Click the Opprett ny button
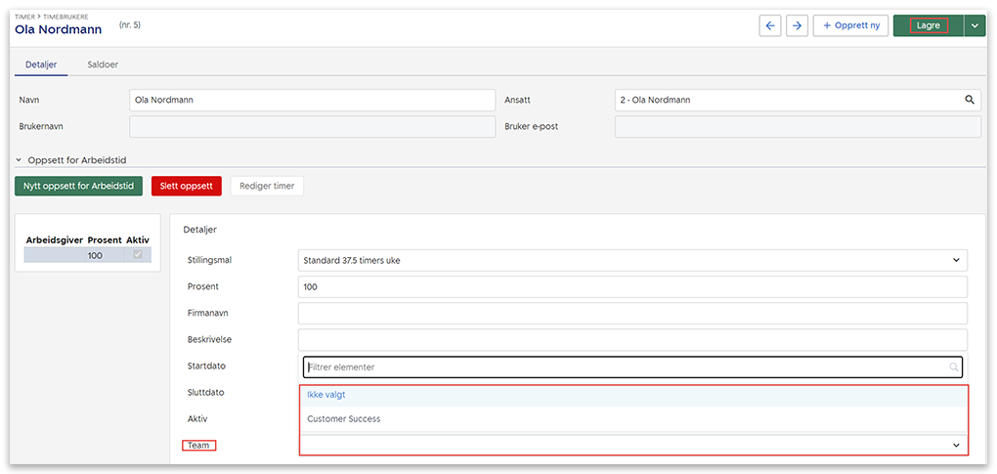Viewport: 997px width, 474px height. point(849,26)
